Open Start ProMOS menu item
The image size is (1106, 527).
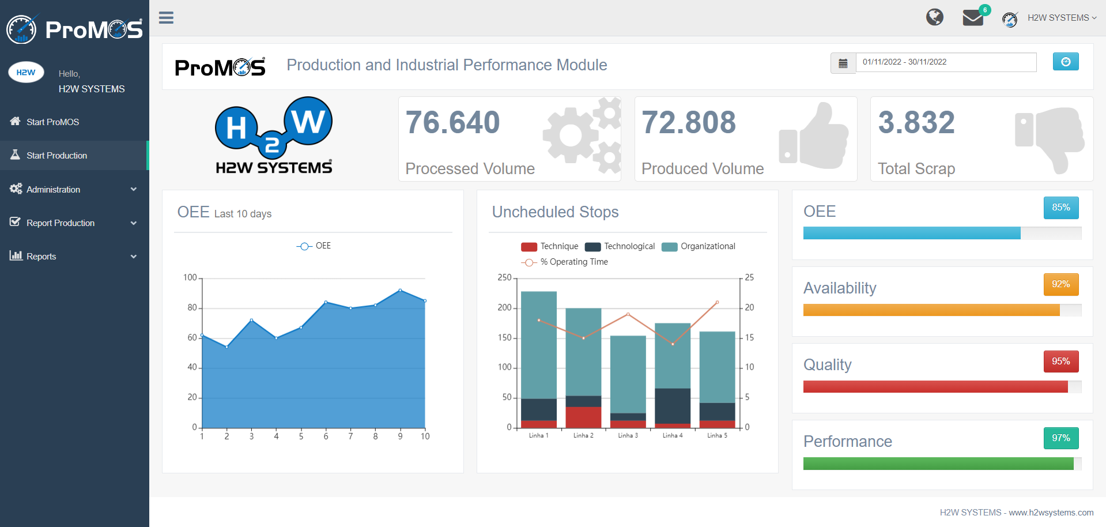[x=74, y=122]
